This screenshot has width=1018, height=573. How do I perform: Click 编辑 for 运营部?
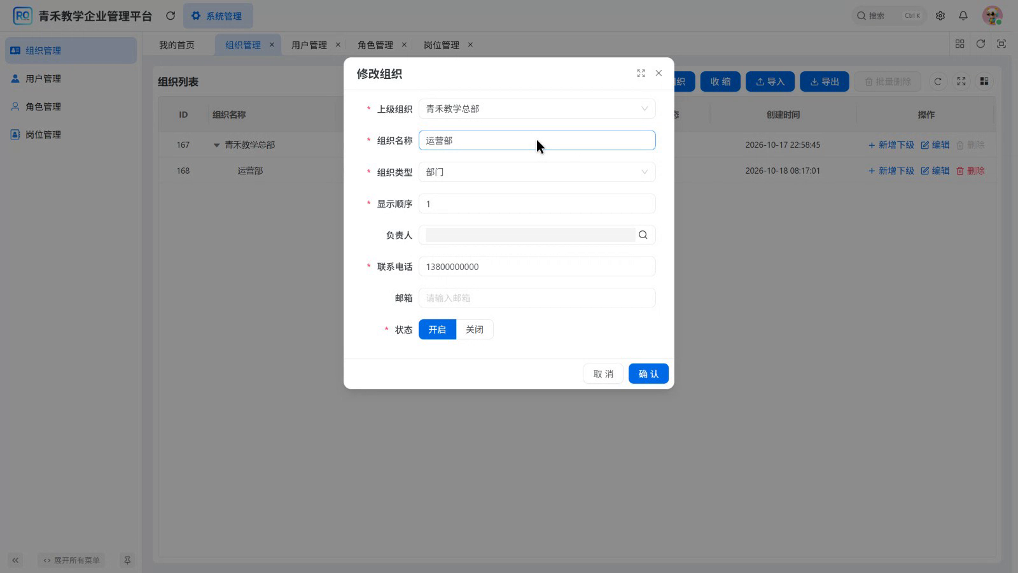(935, 171)
